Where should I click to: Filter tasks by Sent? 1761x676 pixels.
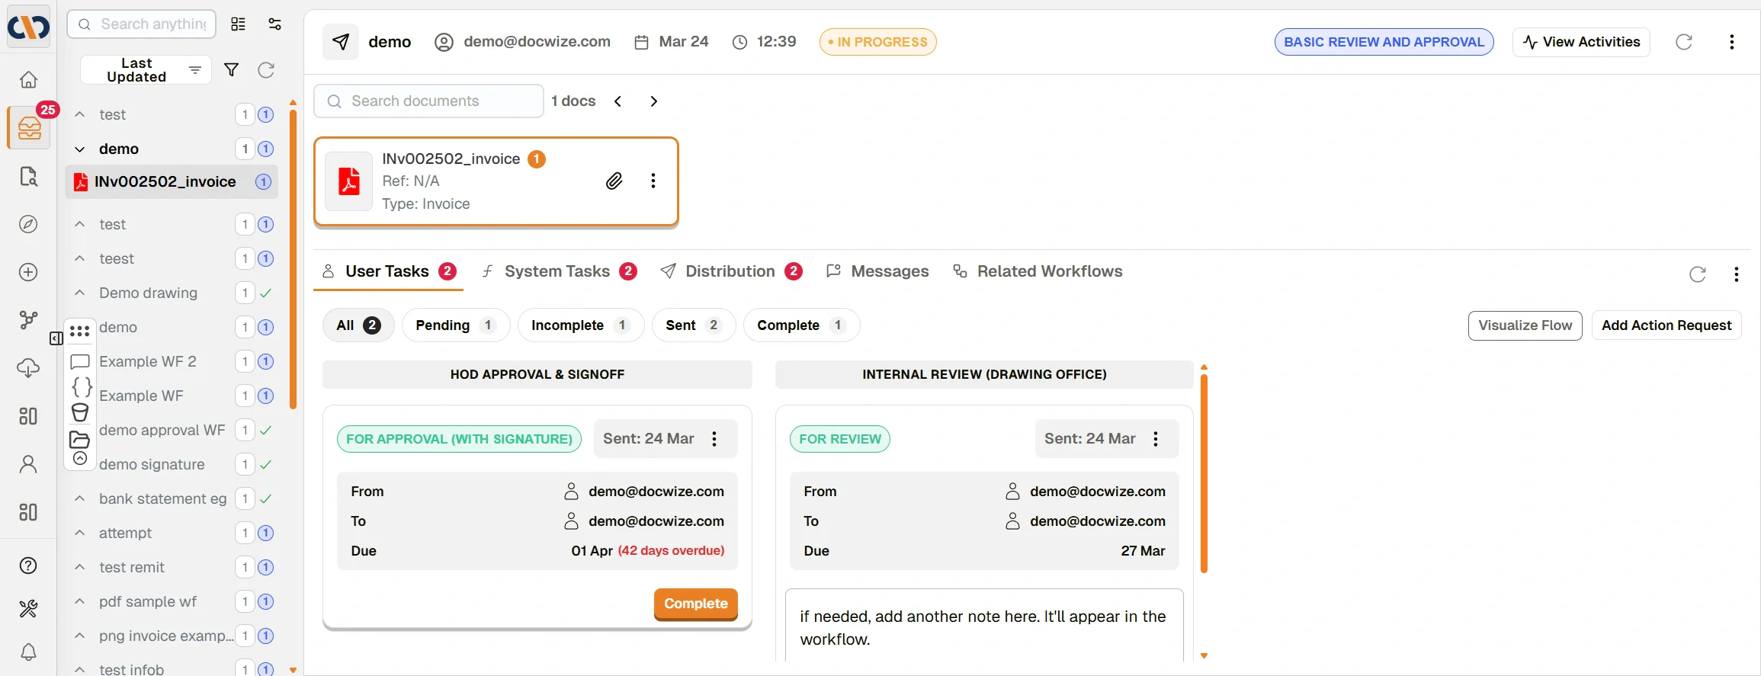click(694, 325)
